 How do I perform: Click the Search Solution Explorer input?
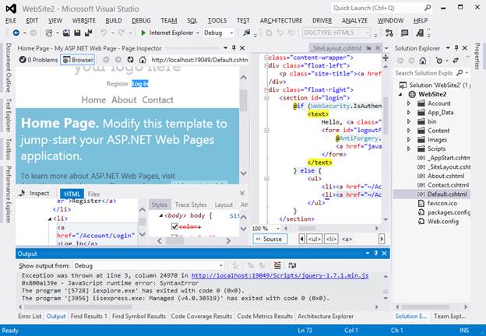click(x=424, y=73)
